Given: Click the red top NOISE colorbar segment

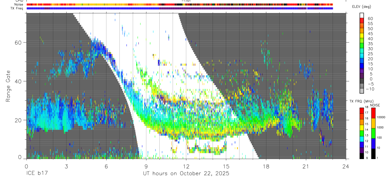Looking at the screenshot, I should click(x=373, y=113).
